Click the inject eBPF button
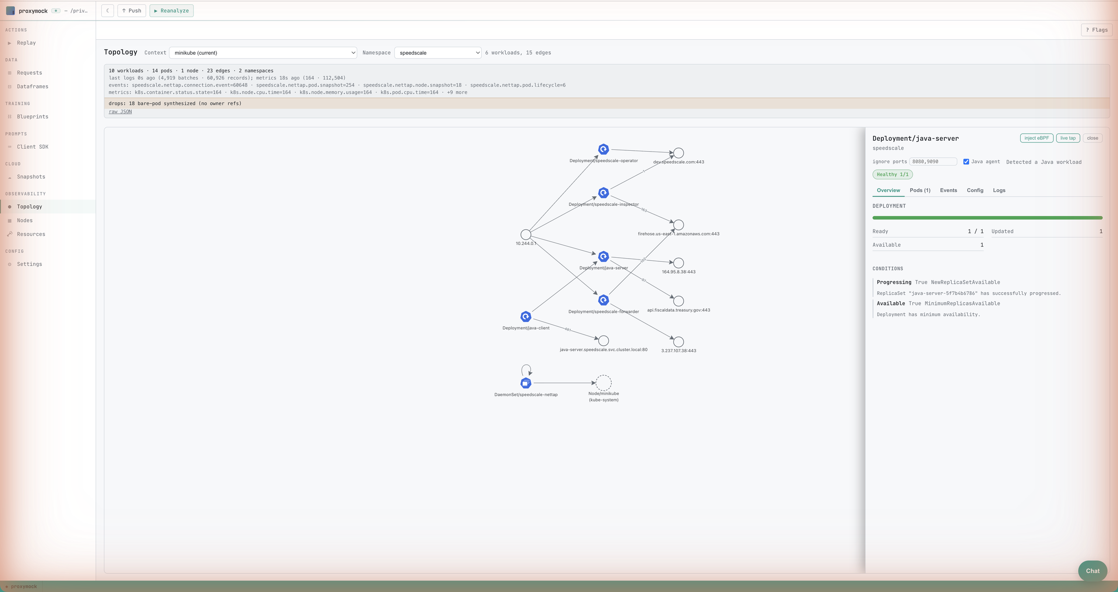1118x592 pixels. click(1037, 138)
